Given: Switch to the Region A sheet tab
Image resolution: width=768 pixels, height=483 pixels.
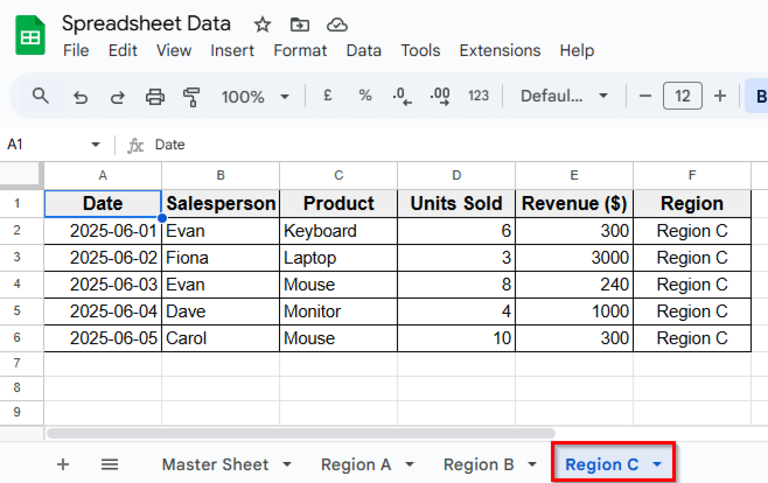Looking at the screenshot, I should (356, 464).
